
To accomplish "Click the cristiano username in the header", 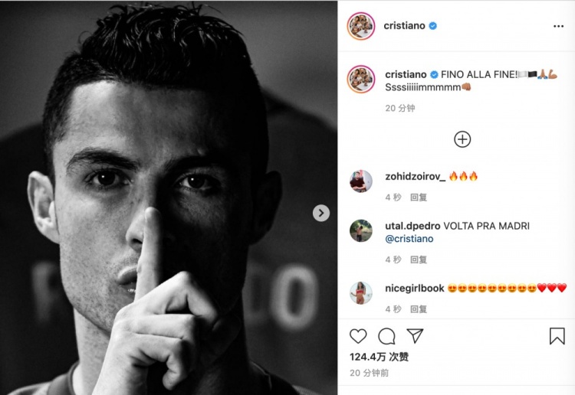I will [404, 25].
